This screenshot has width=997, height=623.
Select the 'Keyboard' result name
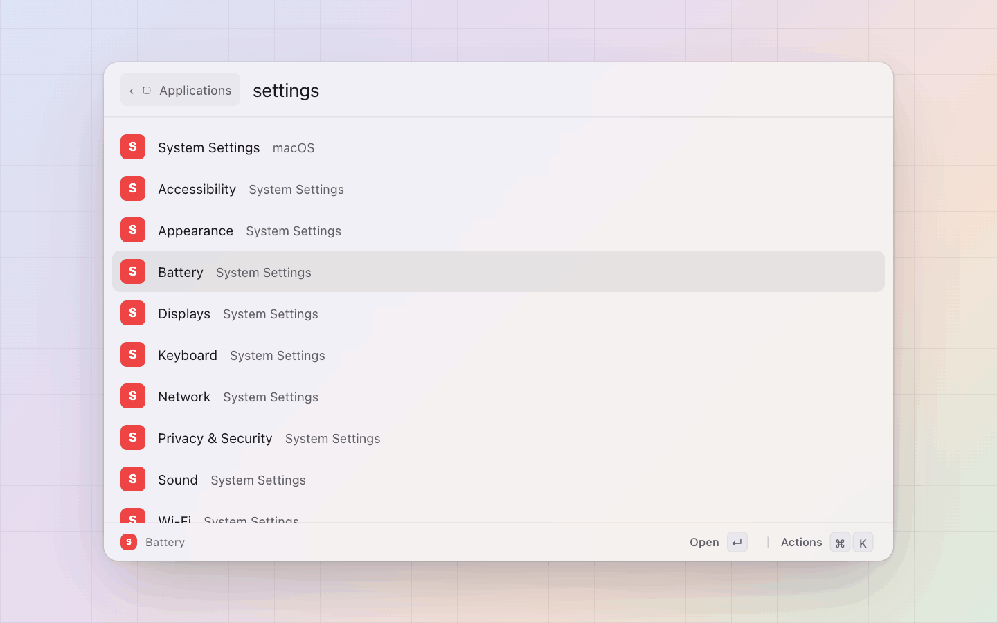(188, 355)
